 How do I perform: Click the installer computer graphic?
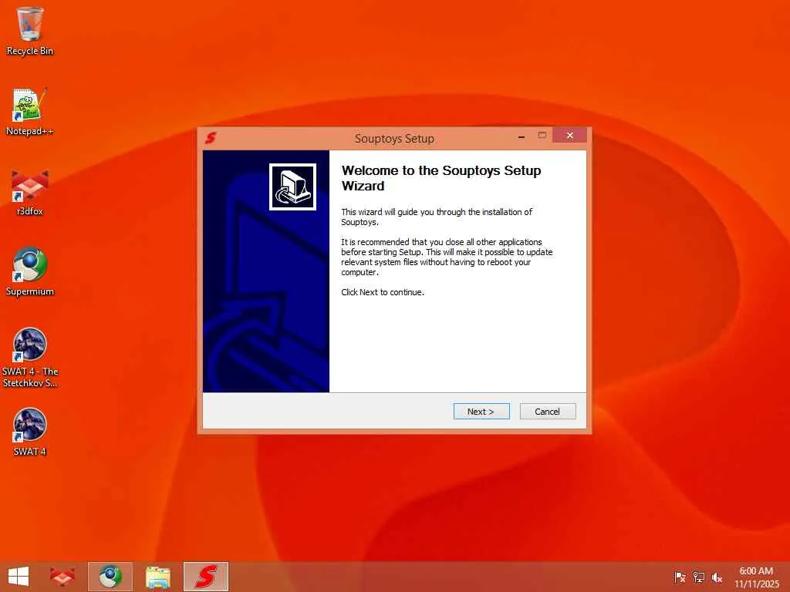pos(292,187)
